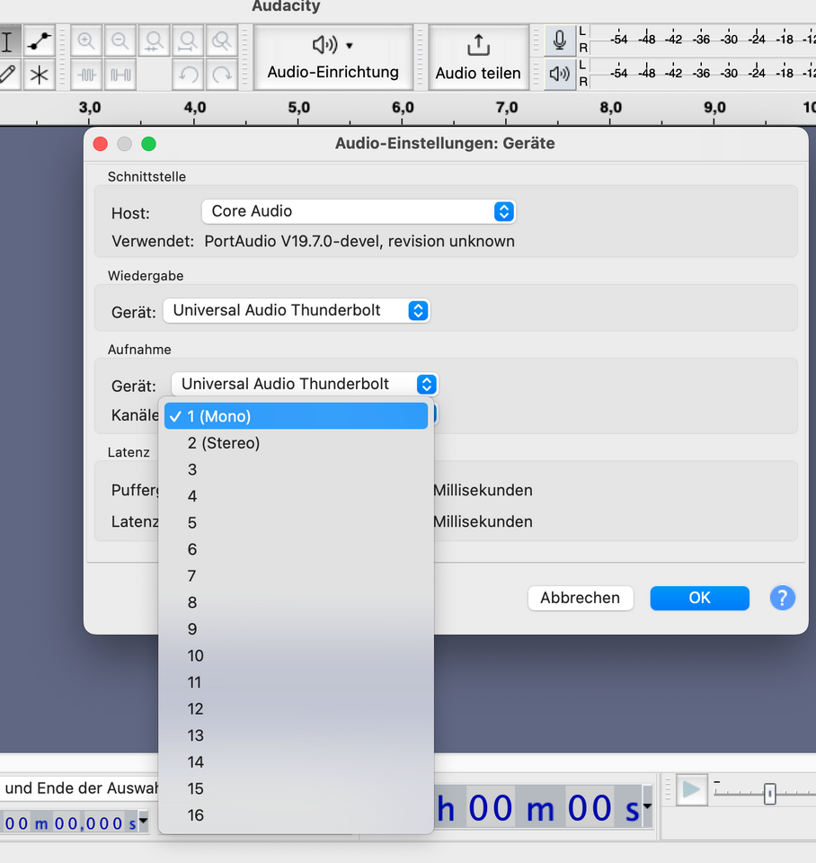Click the Zoom In magnifier

[x=86, y=41]
